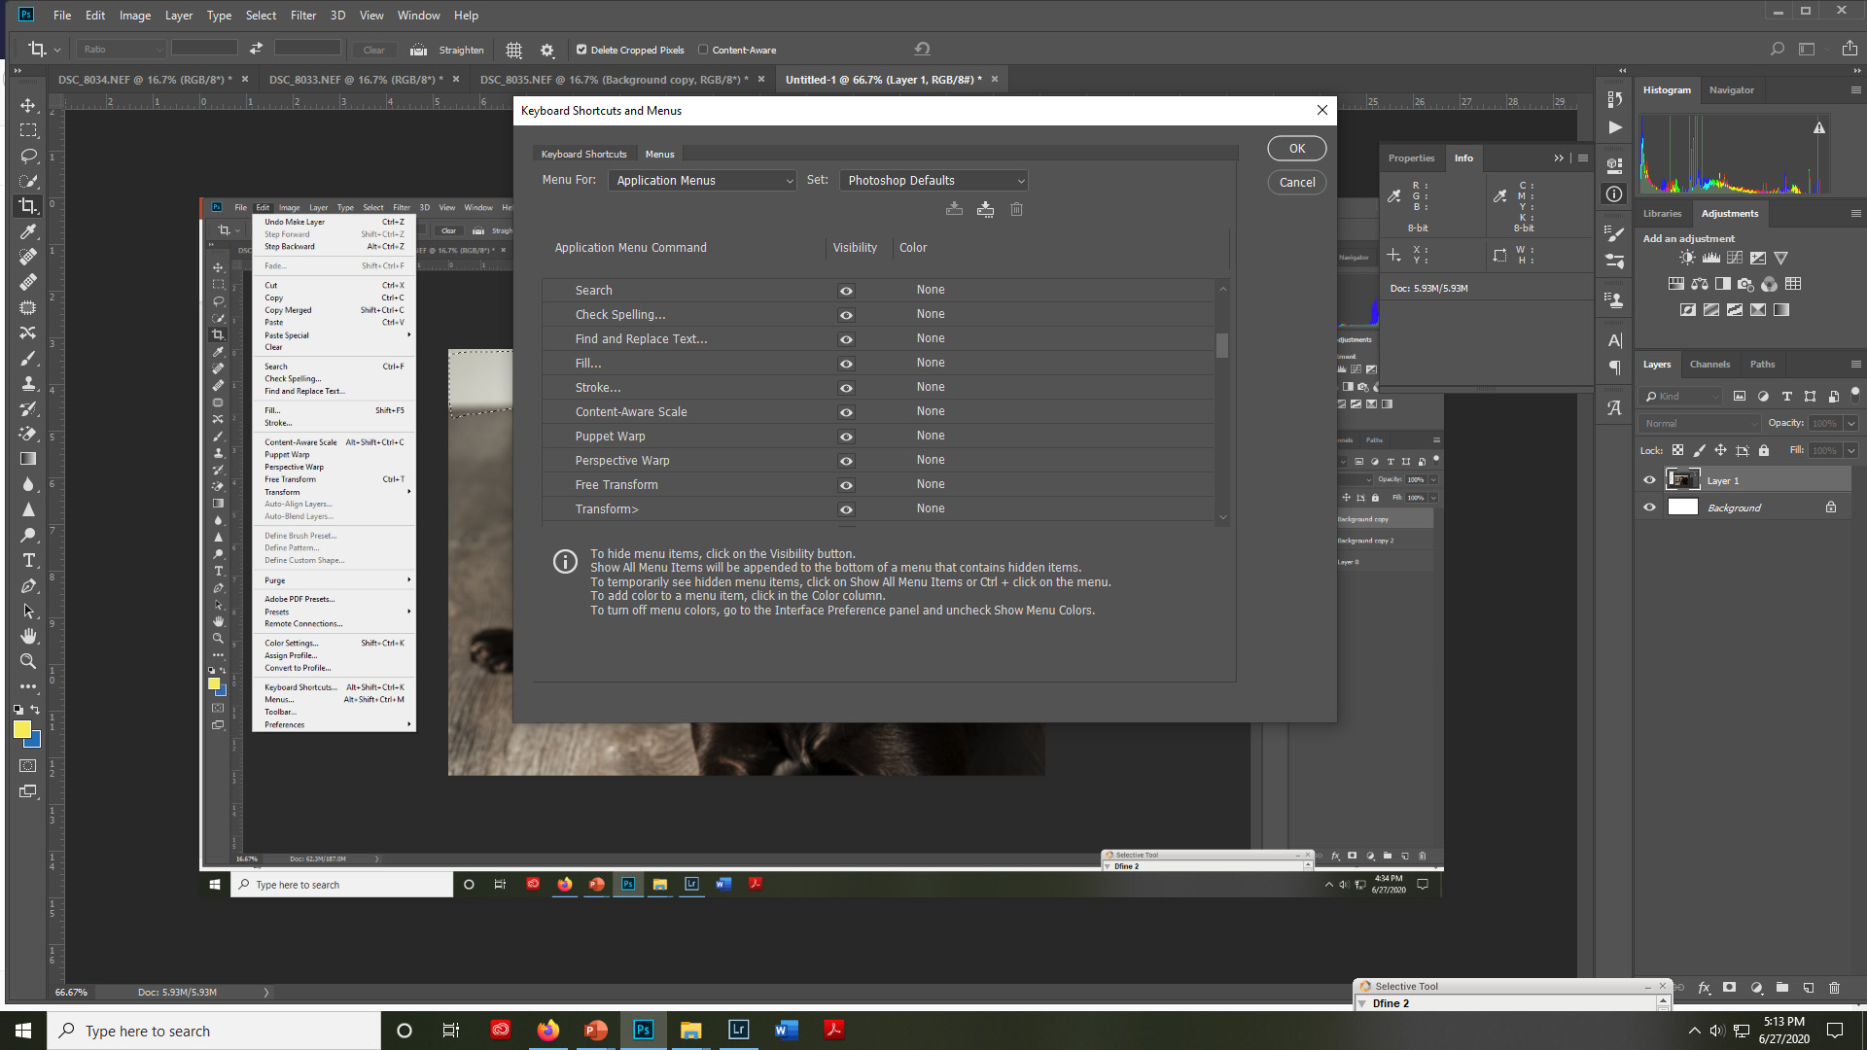
Task: Open the Menu For dropdown
Action: pos(702,180)
